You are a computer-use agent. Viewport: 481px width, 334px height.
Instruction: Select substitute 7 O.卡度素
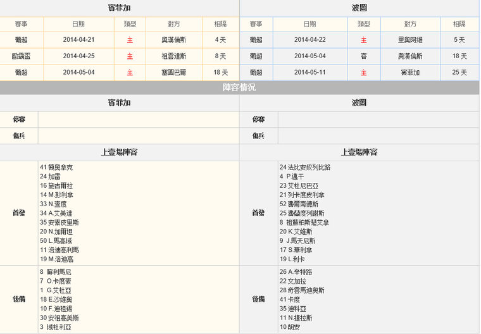(56, 281)
